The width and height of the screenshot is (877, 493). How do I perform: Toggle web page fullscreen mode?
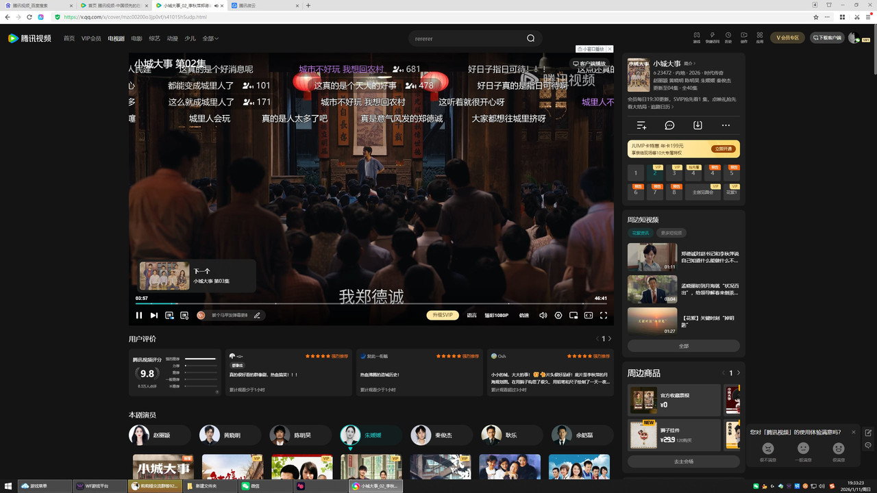click(x=589, y=315)
